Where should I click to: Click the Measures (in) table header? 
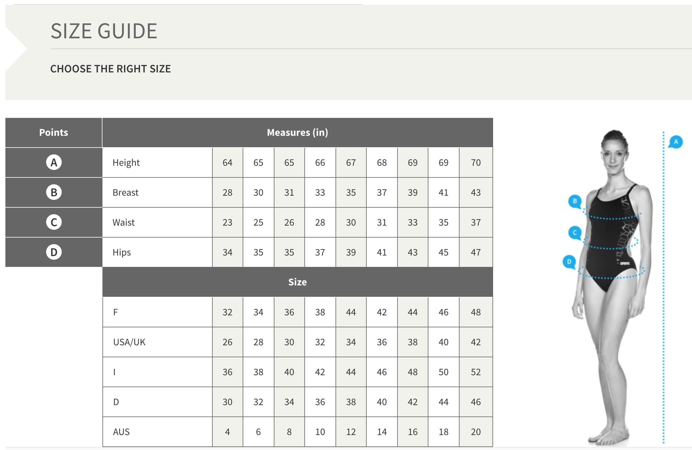coord(297,133)
